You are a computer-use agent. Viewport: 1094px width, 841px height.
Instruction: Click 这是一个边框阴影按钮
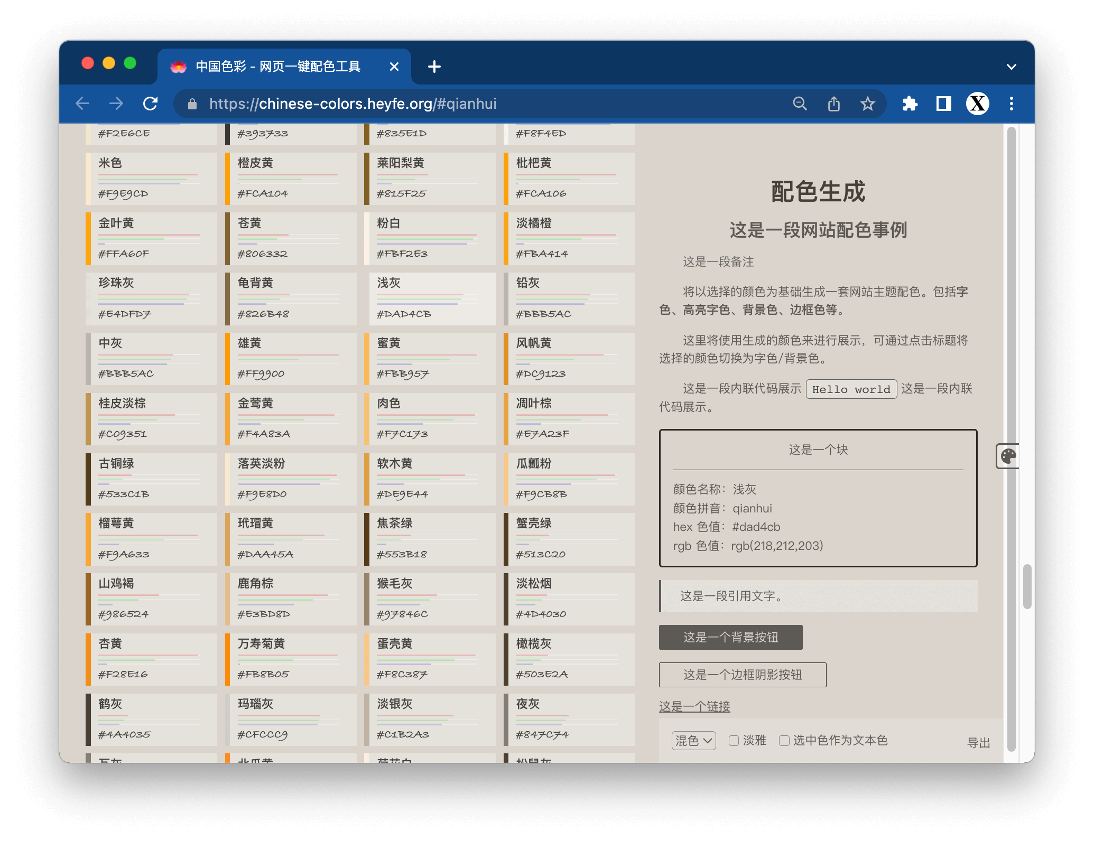pos(743,675)
